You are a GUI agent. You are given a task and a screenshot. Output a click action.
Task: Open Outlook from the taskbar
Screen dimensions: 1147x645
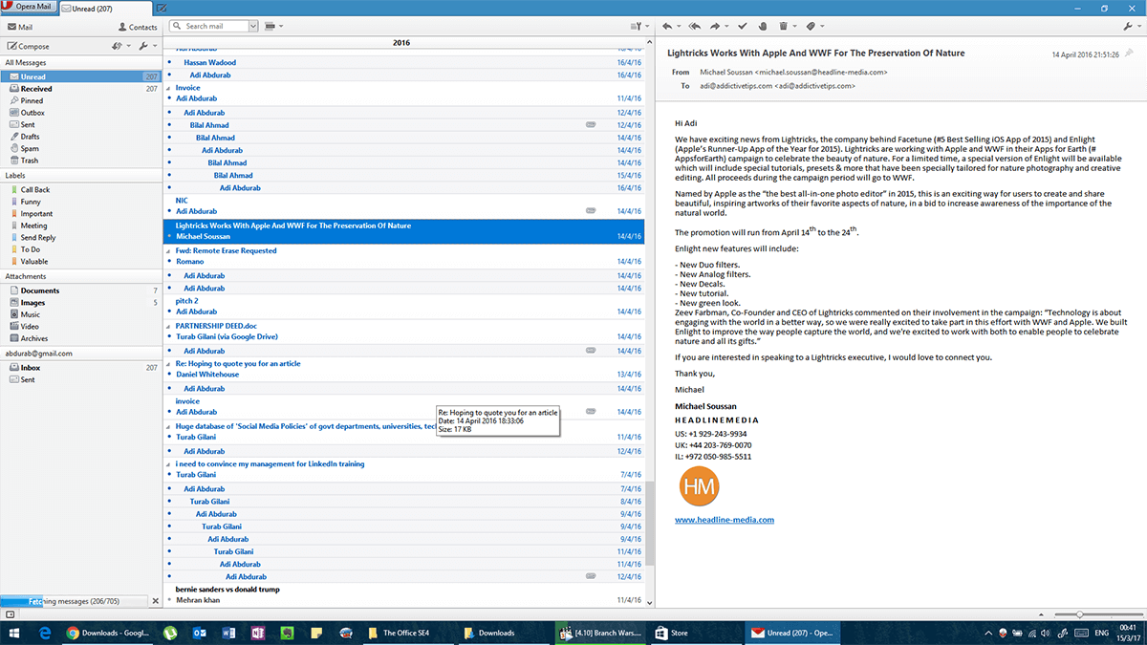pyautogui.click(x=200, y=633)
